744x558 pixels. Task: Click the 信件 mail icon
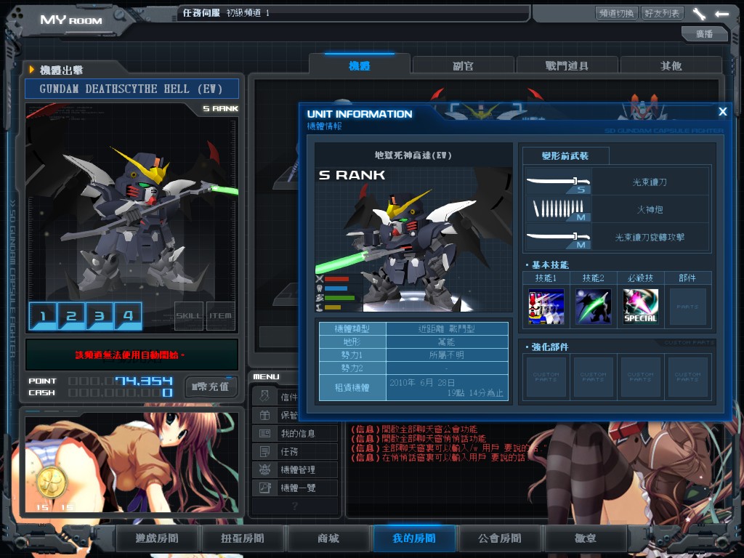point(264,397)
